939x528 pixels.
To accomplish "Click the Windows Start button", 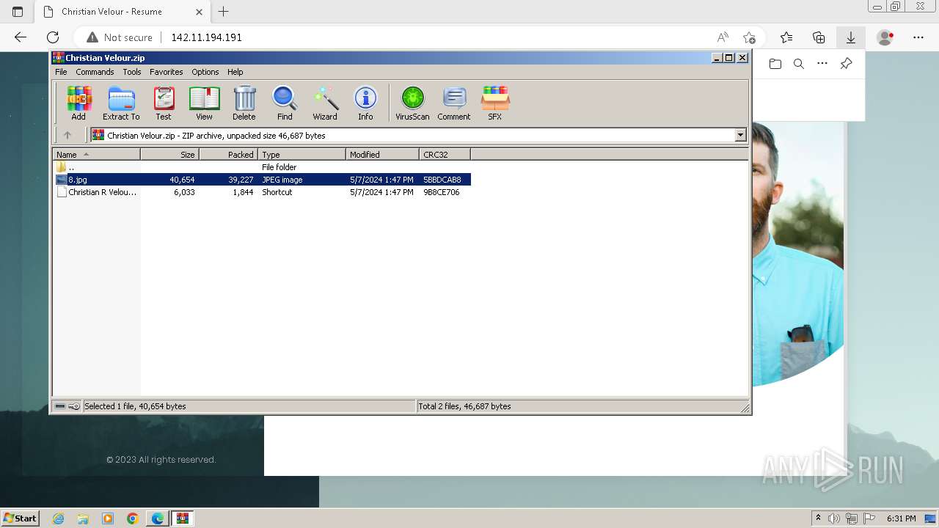I will click(20, 518).
